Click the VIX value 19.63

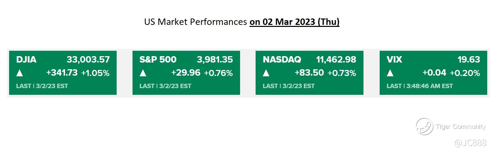point(469,60)
